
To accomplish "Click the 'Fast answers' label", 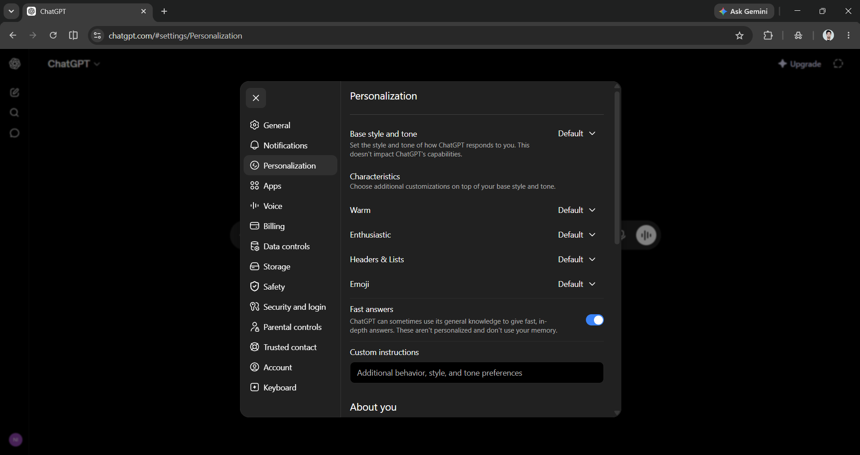I will (371, 309).
